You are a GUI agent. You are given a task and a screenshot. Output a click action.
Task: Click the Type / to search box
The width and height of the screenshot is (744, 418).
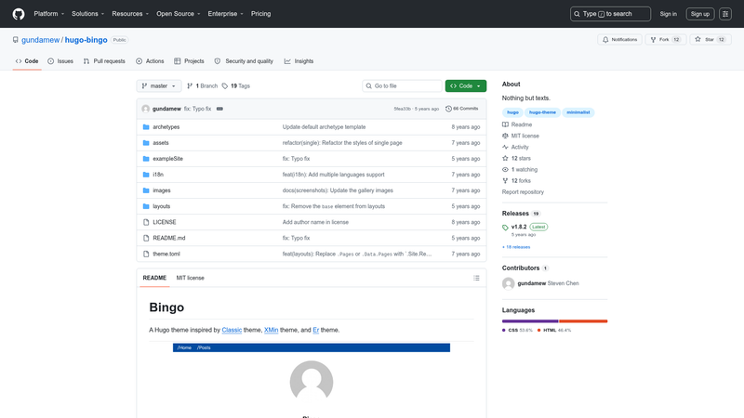click(x=610, y=14)
